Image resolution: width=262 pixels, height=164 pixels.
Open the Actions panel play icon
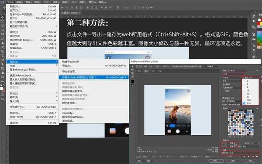point(254,21)
